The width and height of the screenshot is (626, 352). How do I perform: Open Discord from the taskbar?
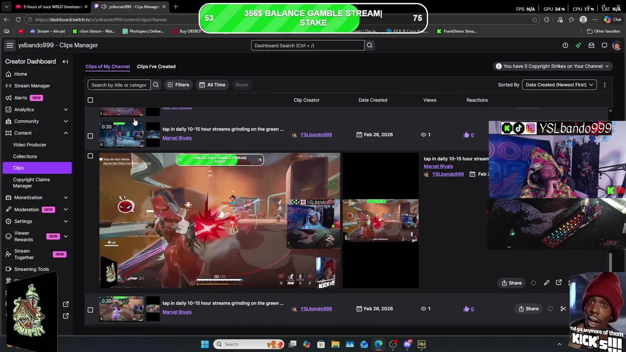[407, 344]
